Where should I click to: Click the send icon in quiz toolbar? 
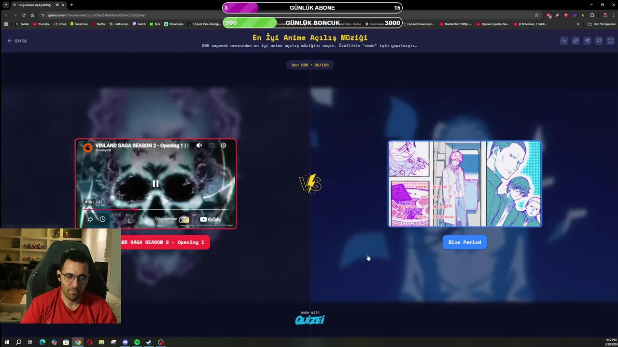click(587, 41)
